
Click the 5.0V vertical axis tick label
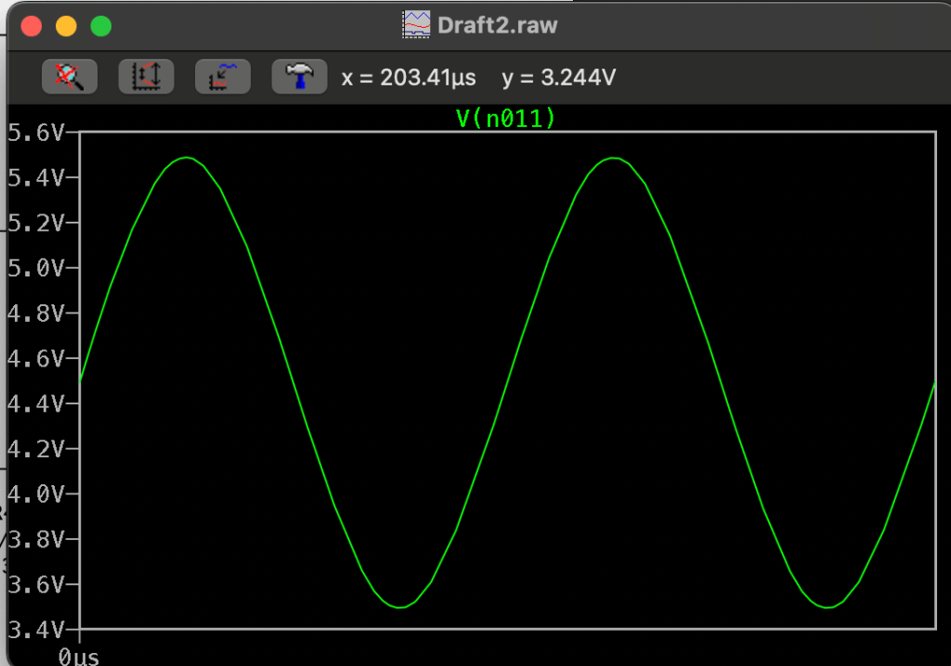[x=37, y=269]
